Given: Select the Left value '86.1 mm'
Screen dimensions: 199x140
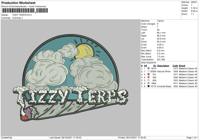Looking at the screenshot, I should pyautogui.click(x=161, y=33).
